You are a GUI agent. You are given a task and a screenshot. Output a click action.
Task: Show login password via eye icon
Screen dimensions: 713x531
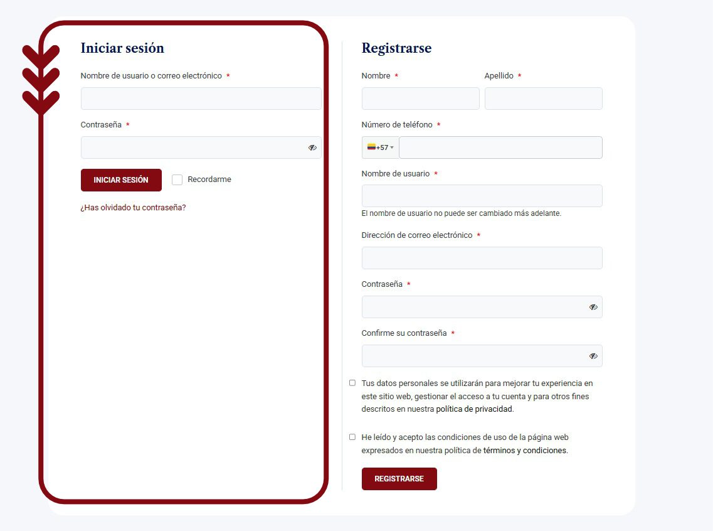point(312,147)
